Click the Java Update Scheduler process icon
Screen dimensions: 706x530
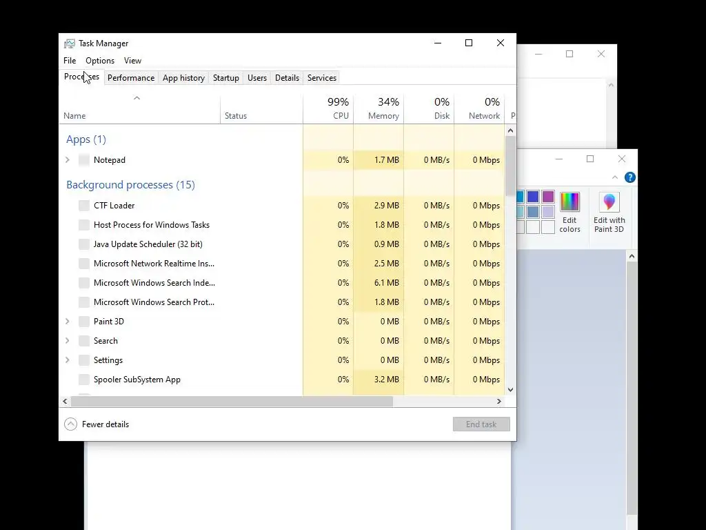coord(83,244)
